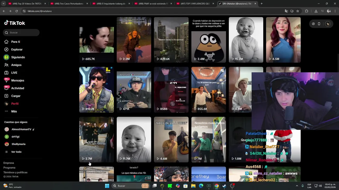Click TikTok coins icon top right
339x190 pixels.
[x=313, y=24]
